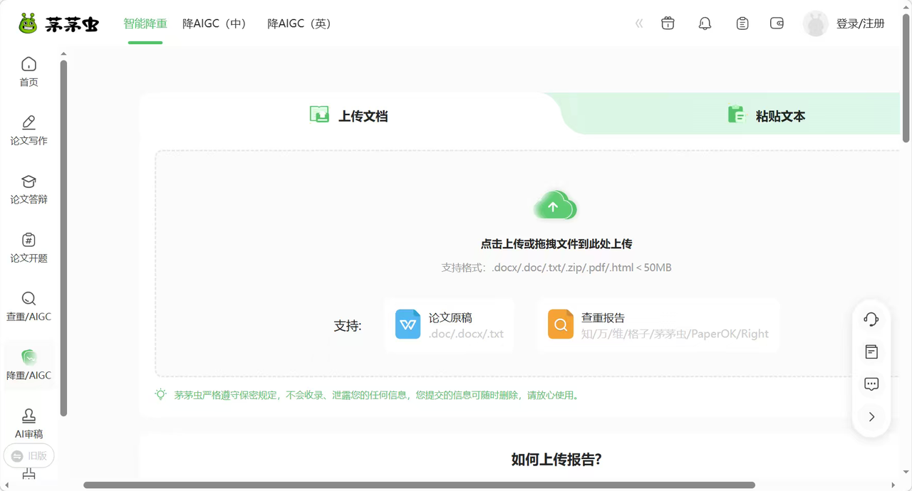
Task: Click the orange 查重报告 search icon
Action: [x=561, y=324]
